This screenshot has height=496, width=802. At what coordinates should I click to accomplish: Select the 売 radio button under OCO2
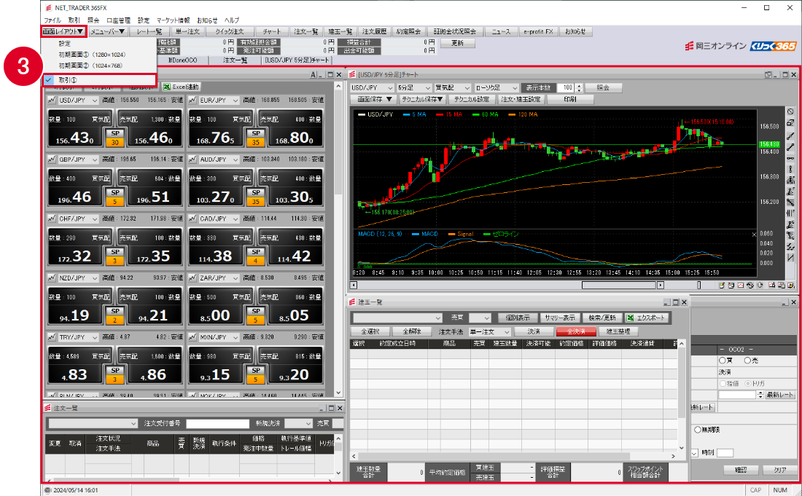pyautogui.click(x=747, y=361)
